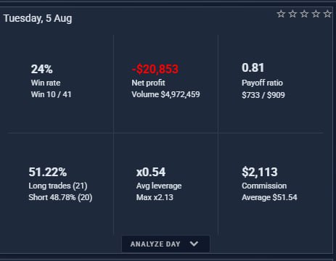Set rating using the second star
Image resolution: width=336 pixels, height=261 pixels.
click(x=292, y=14)
